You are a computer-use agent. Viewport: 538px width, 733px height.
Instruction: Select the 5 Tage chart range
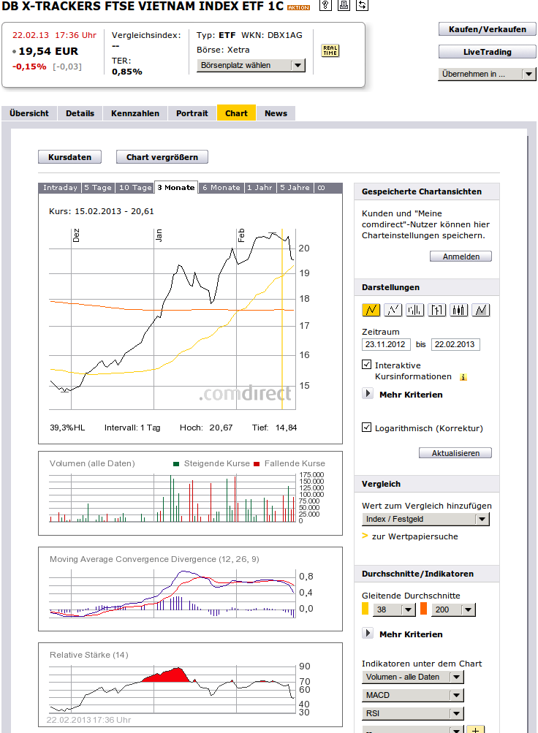pos(98,188)
